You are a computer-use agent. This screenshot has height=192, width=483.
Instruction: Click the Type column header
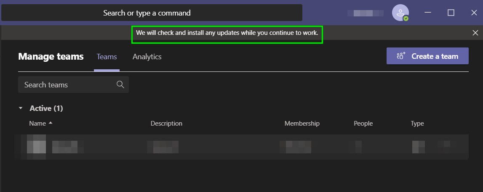pos(417,124)
